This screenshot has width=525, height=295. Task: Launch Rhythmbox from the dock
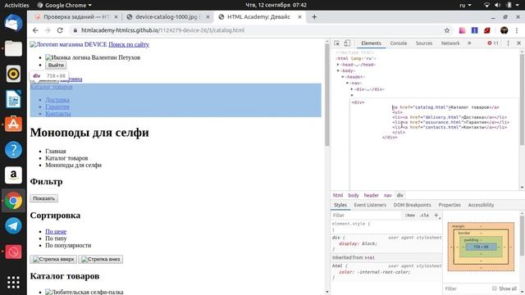click(x=13, y=74)
